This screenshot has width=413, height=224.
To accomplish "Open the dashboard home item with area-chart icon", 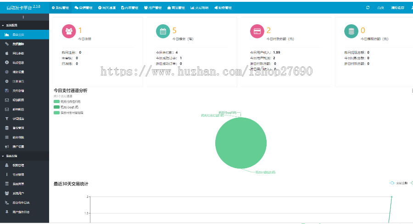I will (24, 35).
